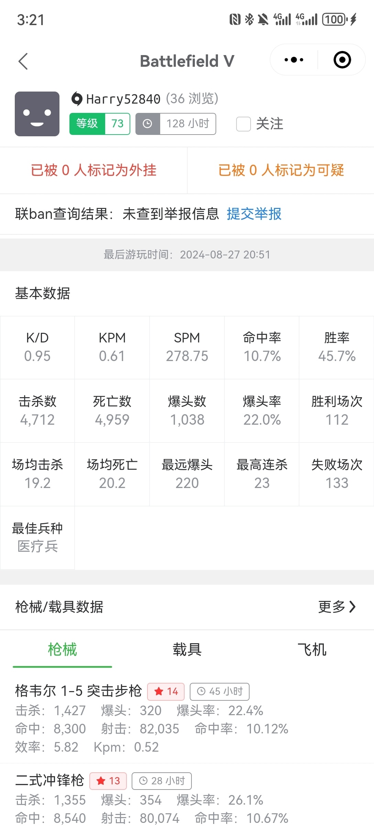Image resolution: width=374 pixels, height=826 pixels.
Task: Tap the 45 小时 playtime clock badge
Action: pos(219,691)
